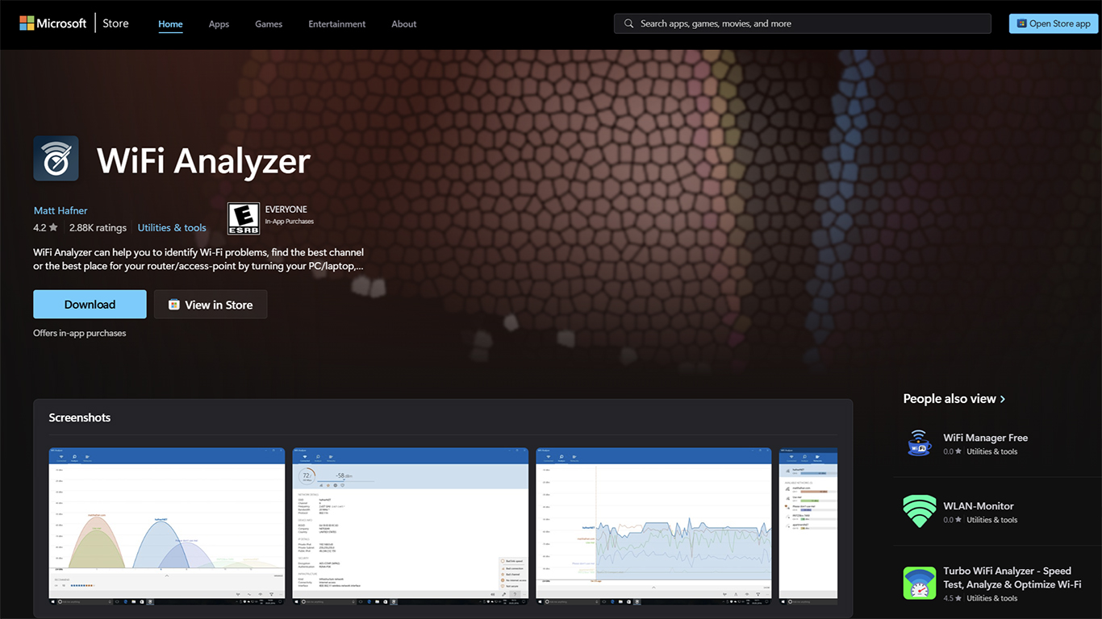Click the Microsoft logo in header
The width and height of the screenshot is (1102, 619).
(52, 23)
